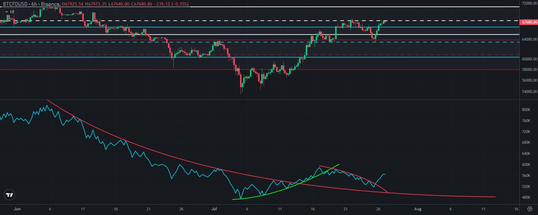This screenshot has width=538, height=215.
Task: Click the 72000.00 price axis label
Action: [x=529, y=4]
